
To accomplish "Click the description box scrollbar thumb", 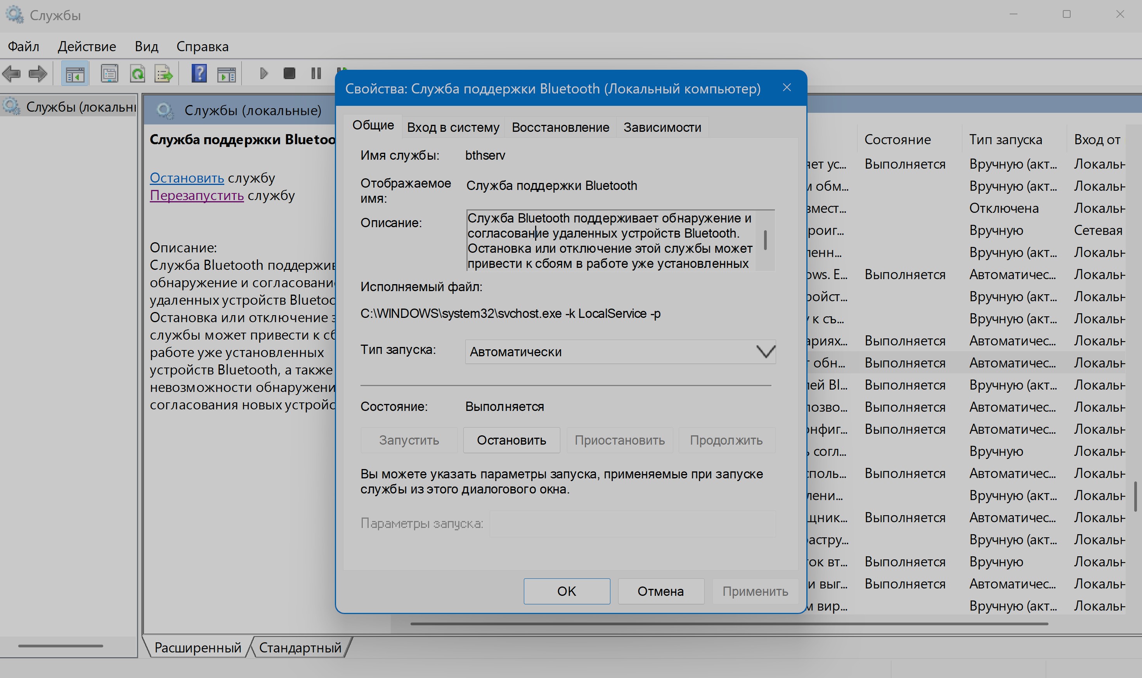I will 765,240.
